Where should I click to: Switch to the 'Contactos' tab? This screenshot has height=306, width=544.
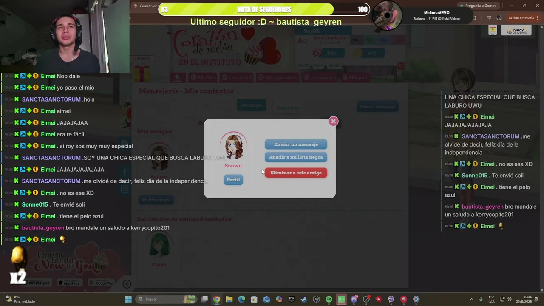tap(288, 108)
